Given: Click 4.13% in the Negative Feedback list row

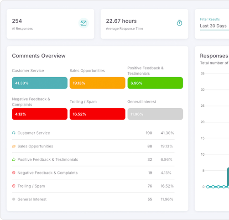Looking at the screenshot, I should pos(166,173).
